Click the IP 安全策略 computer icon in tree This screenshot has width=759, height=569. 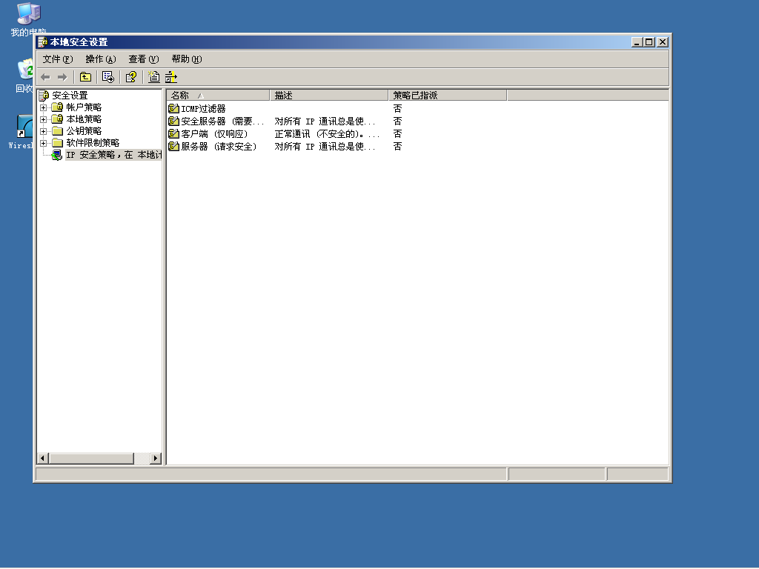coord(57,155)
